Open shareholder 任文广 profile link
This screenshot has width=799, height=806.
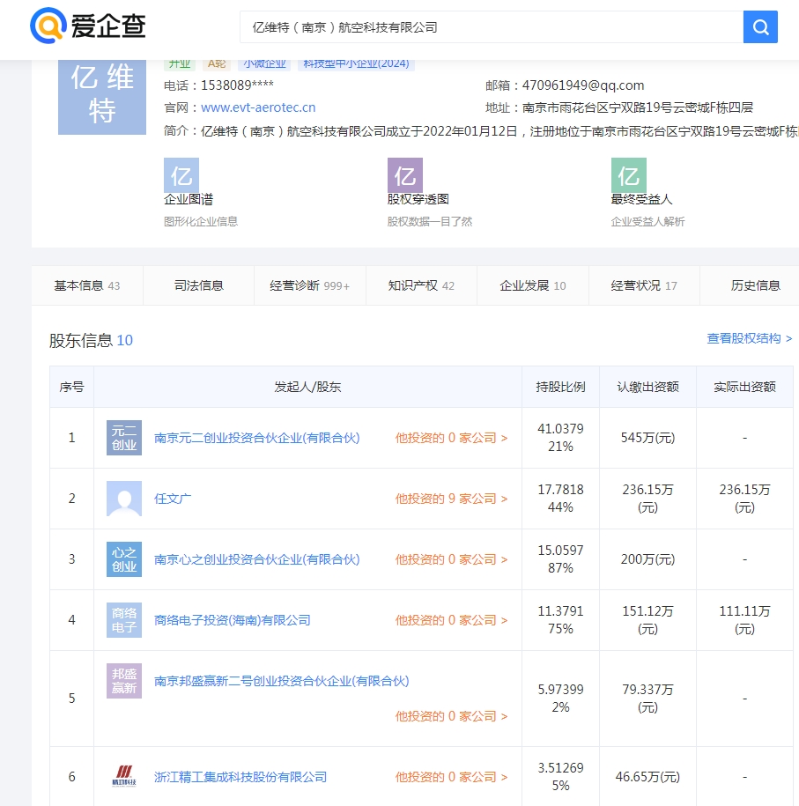[173, 499]
